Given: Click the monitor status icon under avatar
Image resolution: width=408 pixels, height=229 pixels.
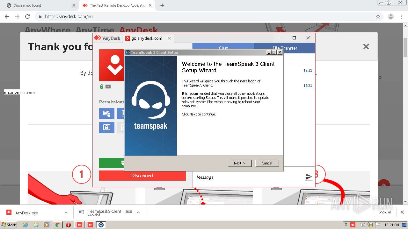Looking at the screenshot, I should pyautogui.click(x=108, y=87).
